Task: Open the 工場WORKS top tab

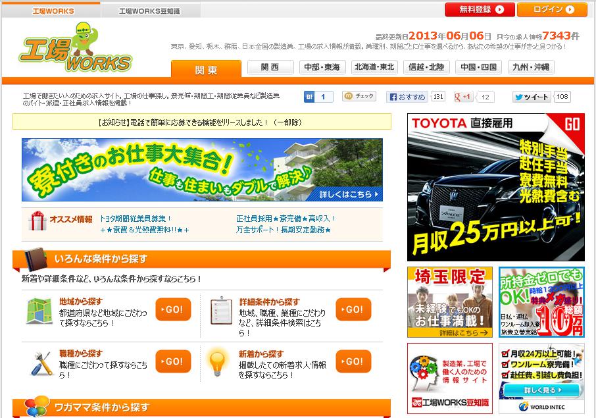Action: [53, 11]
